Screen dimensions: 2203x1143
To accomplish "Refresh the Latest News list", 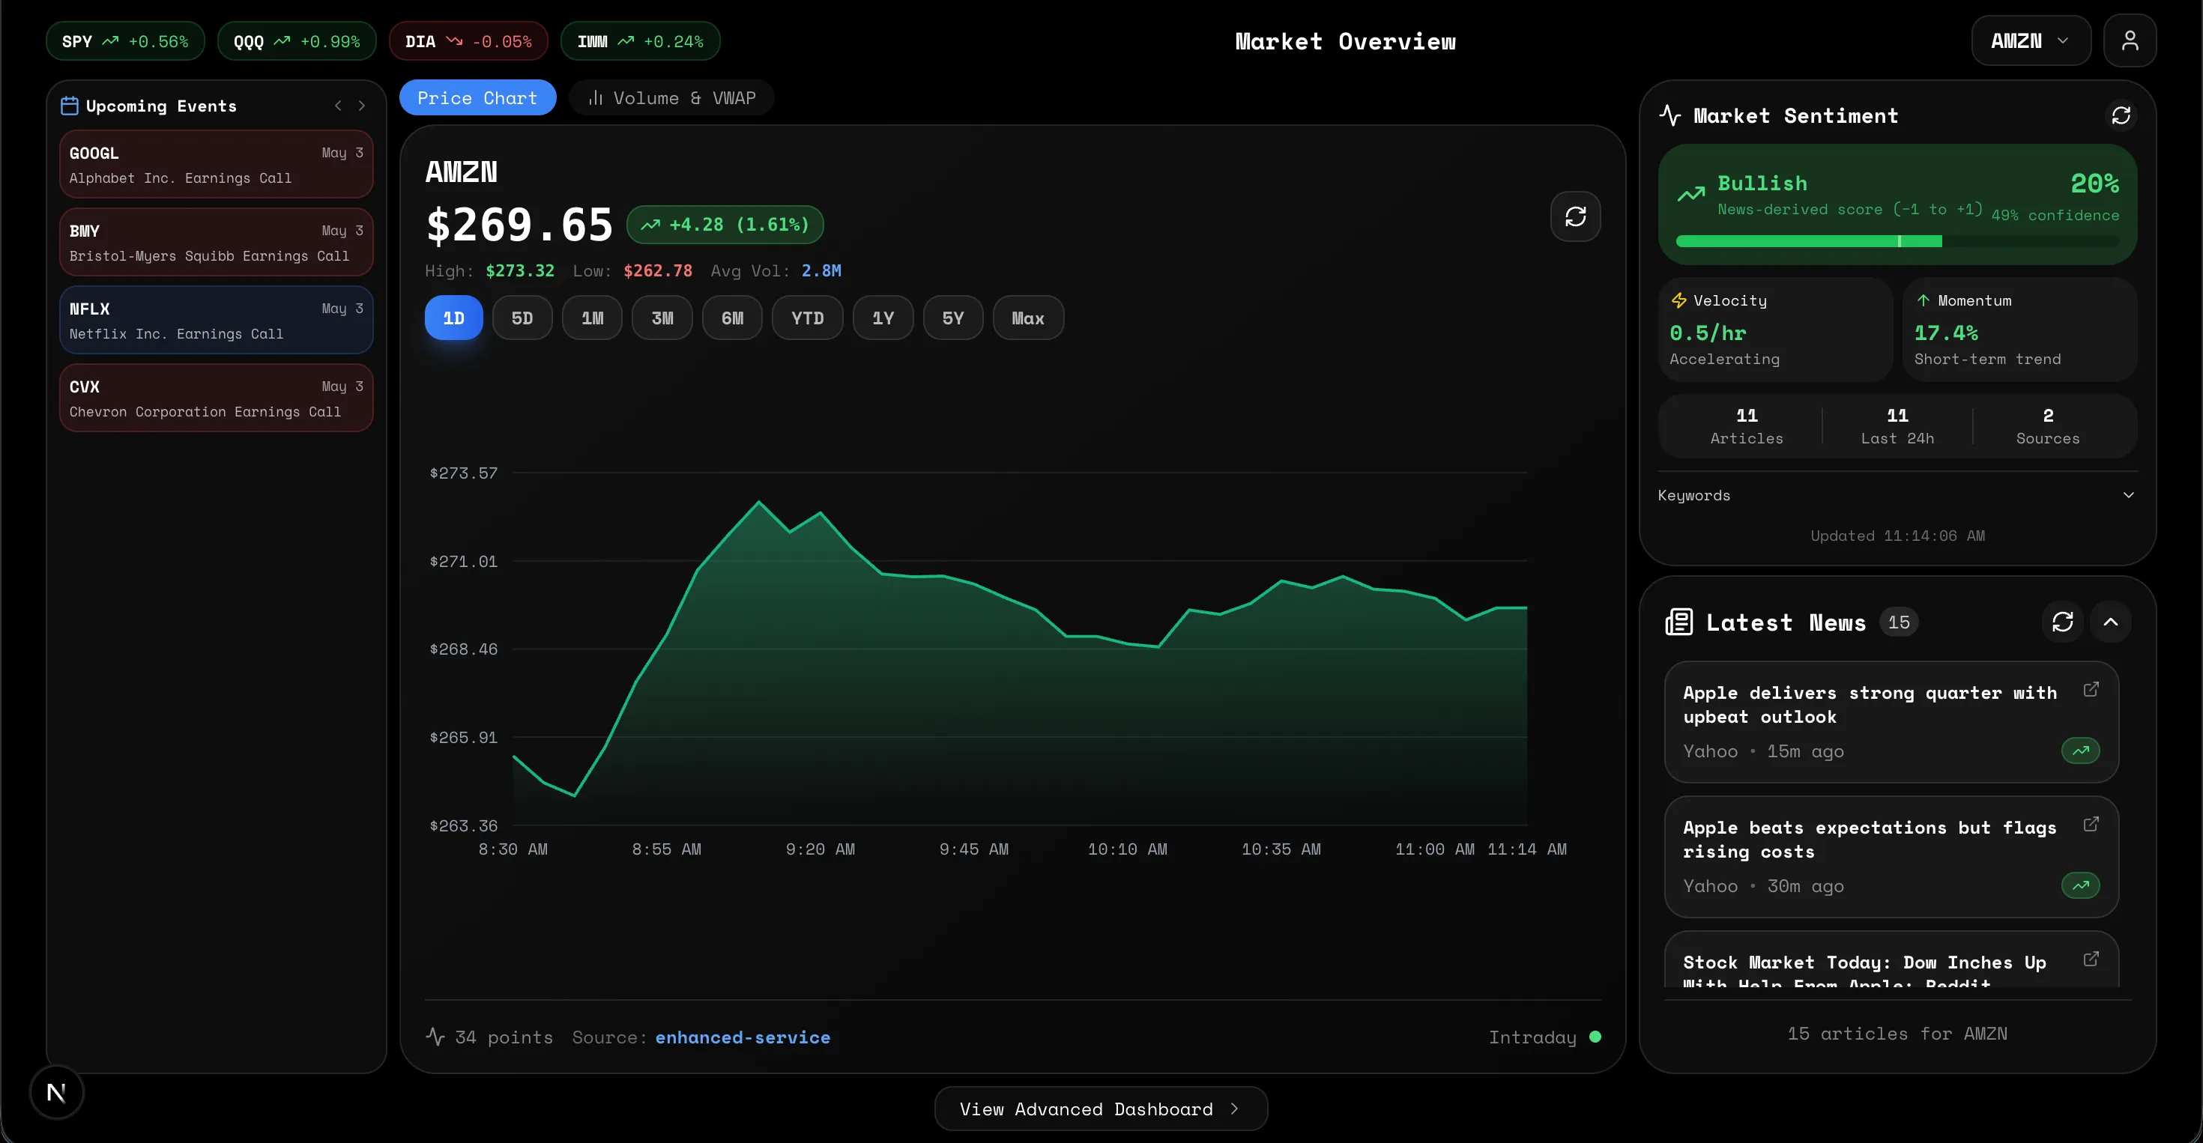I will click(2063, 622).
